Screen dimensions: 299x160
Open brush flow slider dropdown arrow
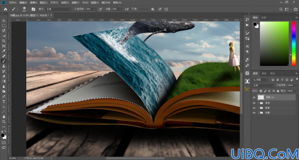coord(121,9)
